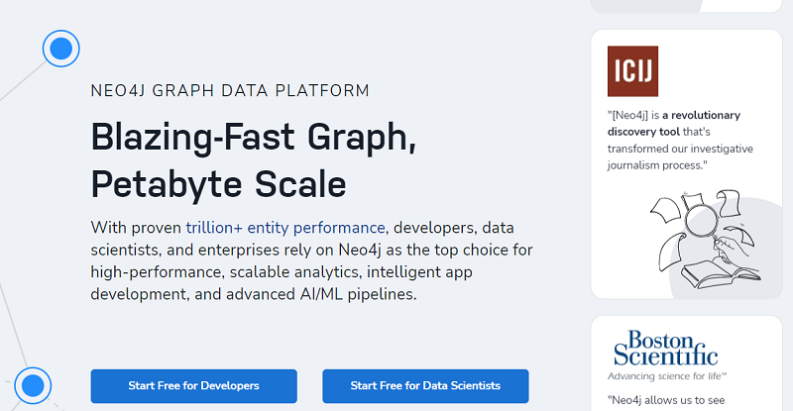Click the upper blue graph node circle

[61, 47]
